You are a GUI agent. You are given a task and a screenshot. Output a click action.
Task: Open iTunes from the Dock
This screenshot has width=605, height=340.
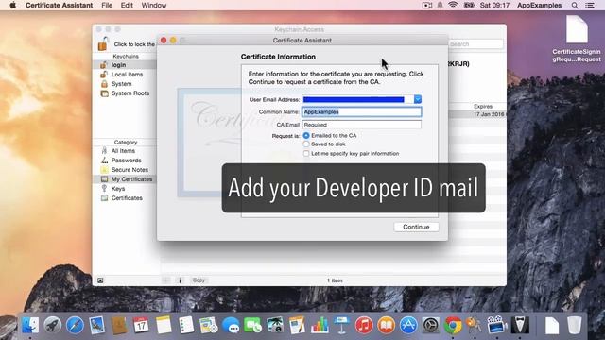coord(364,325)
